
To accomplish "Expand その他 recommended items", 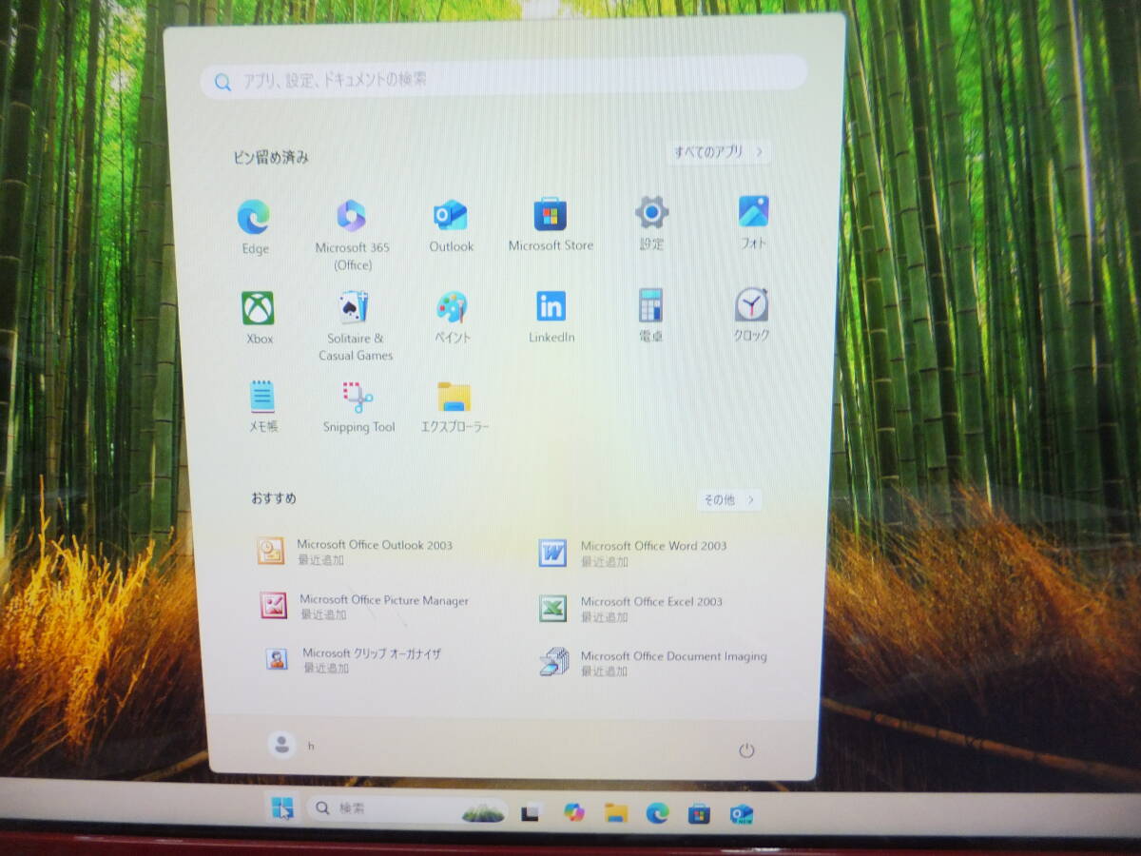I will (x=728, y=499).
